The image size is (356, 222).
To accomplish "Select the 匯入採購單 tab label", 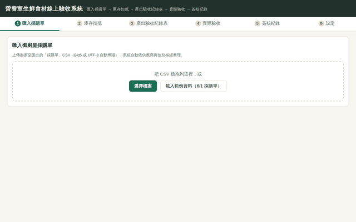I will 33,23.
